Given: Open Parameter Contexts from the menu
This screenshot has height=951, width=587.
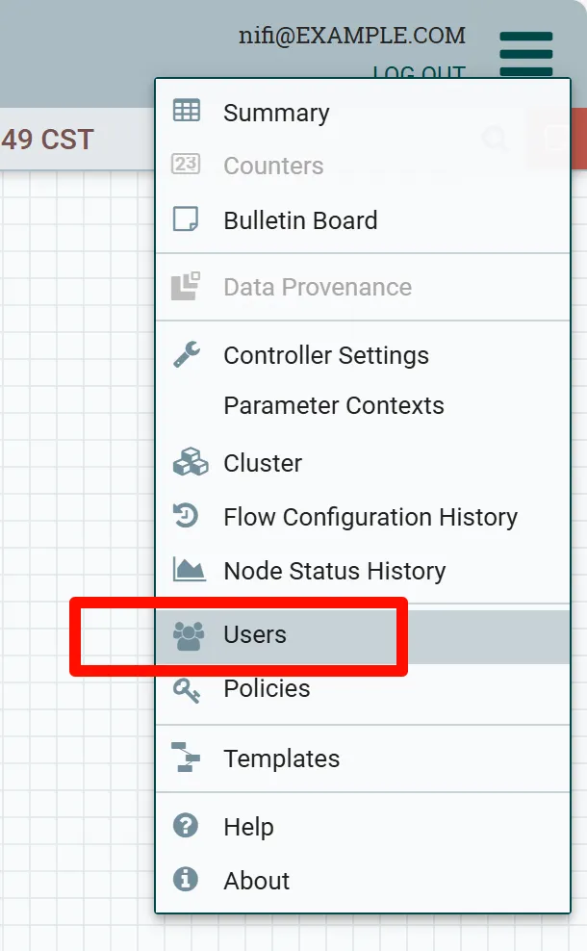Looking at the screenshot, I should [333, 405].
